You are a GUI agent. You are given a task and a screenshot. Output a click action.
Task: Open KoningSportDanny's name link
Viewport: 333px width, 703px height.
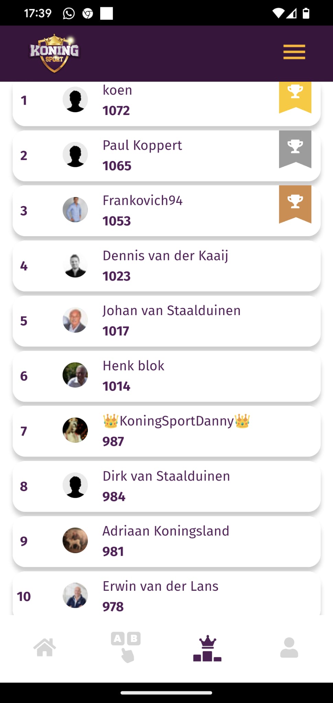[x=176, y=421]
